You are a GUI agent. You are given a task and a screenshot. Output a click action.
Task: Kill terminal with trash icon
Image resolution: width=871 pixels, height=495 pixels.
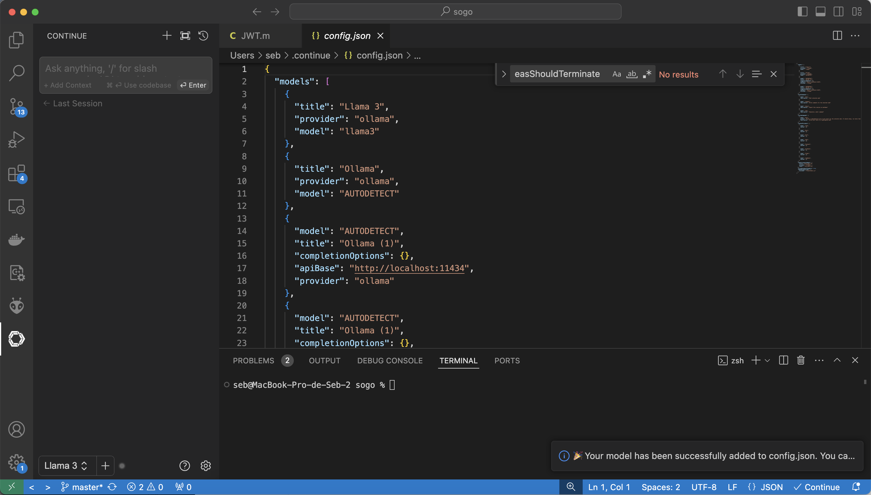point(801,360)
